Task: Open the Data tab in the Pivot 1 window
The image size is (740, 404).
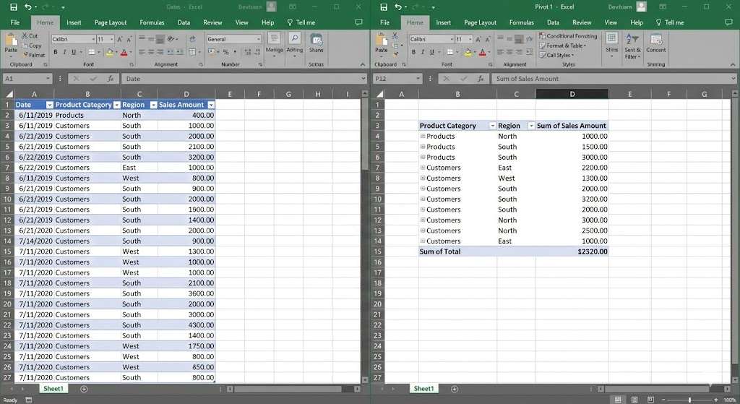Action: coord(553,22)
